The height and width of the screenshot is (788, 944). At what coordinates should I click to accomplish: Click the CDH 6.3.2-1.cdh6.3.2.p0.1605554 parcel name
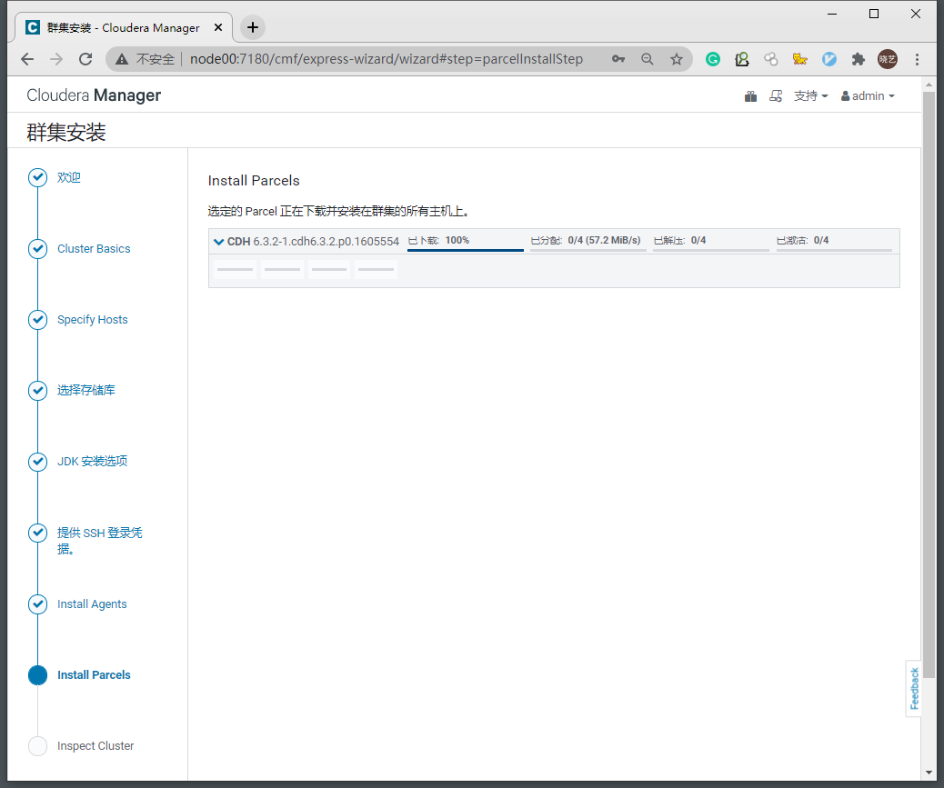[x=313, y=241]
